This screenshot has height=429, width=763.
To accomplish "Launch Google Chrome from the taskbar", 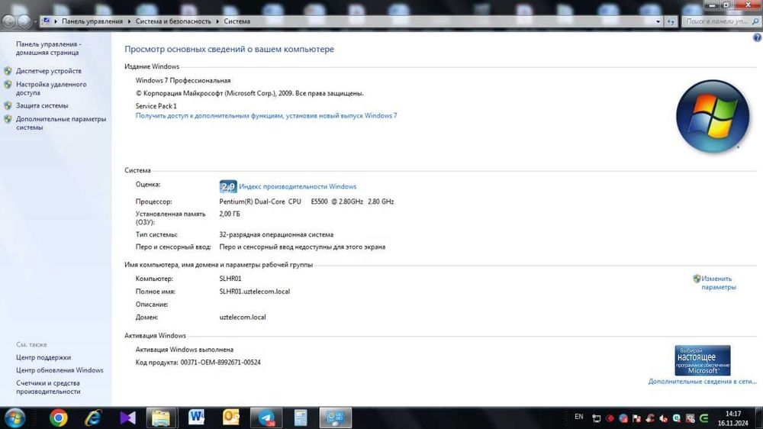I will 59,418.
